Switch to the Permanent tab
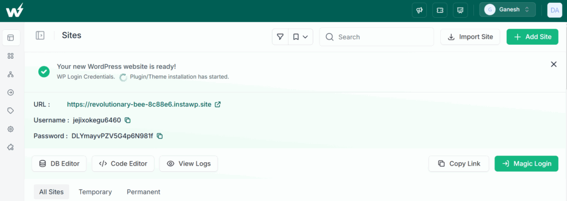 (x=143, y=192)
